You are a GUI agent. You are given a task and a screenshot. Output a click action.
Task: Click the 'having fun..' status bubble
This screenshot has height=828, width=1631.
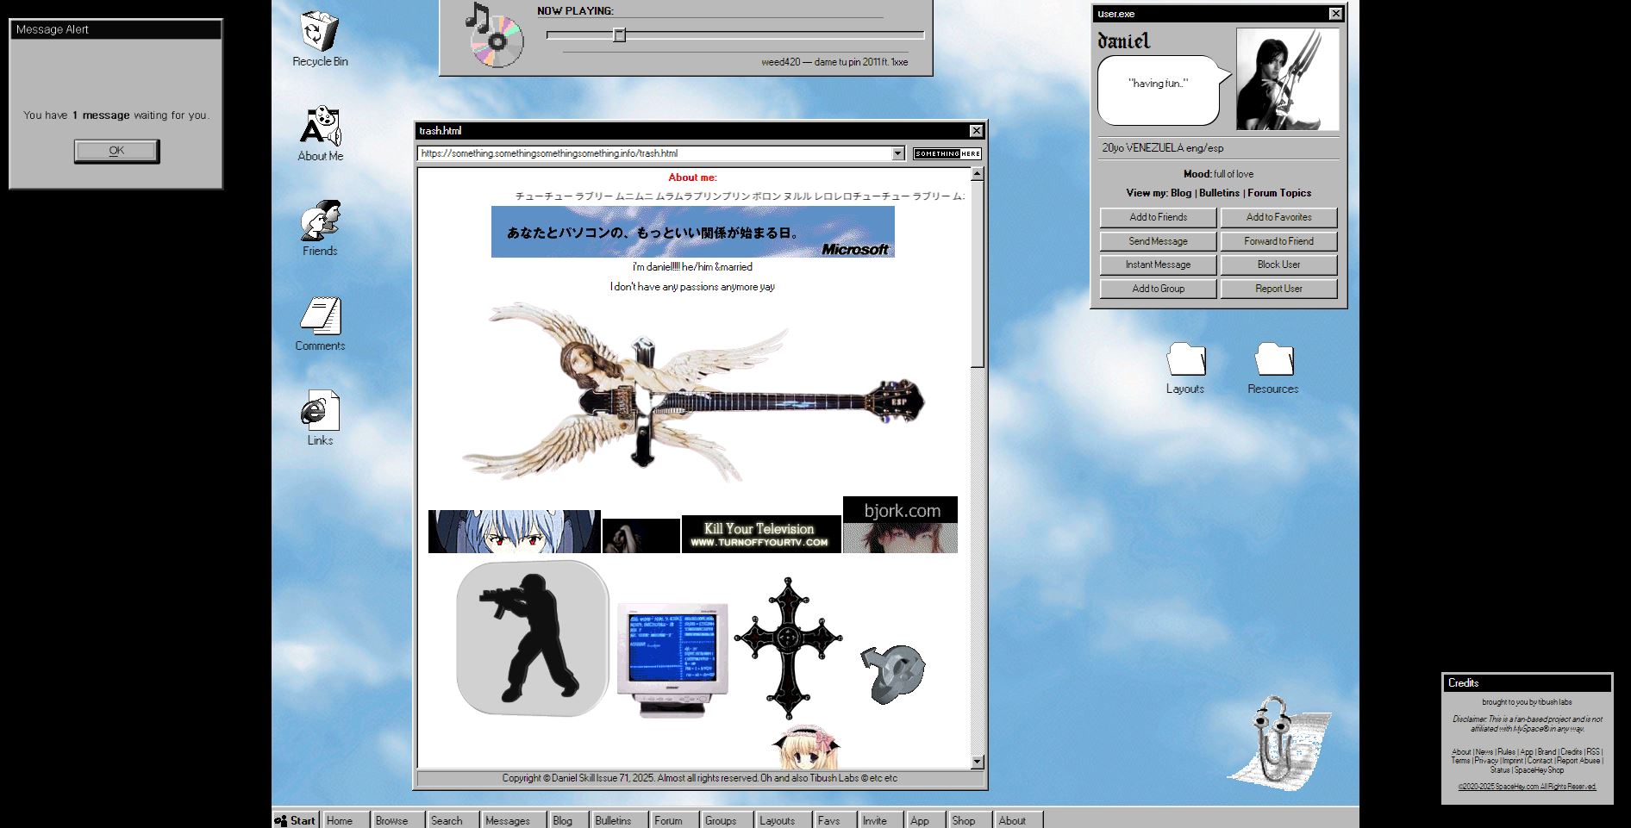pyautogui.click(x=1162, y=90)
